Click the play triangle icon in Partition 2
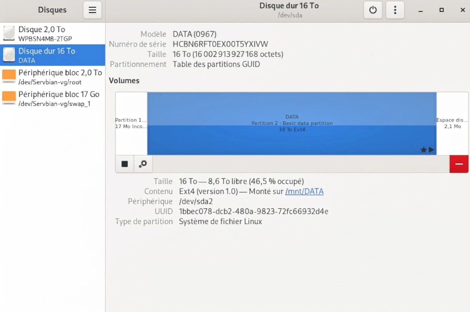The image size is (470, 312). [432, 150]
